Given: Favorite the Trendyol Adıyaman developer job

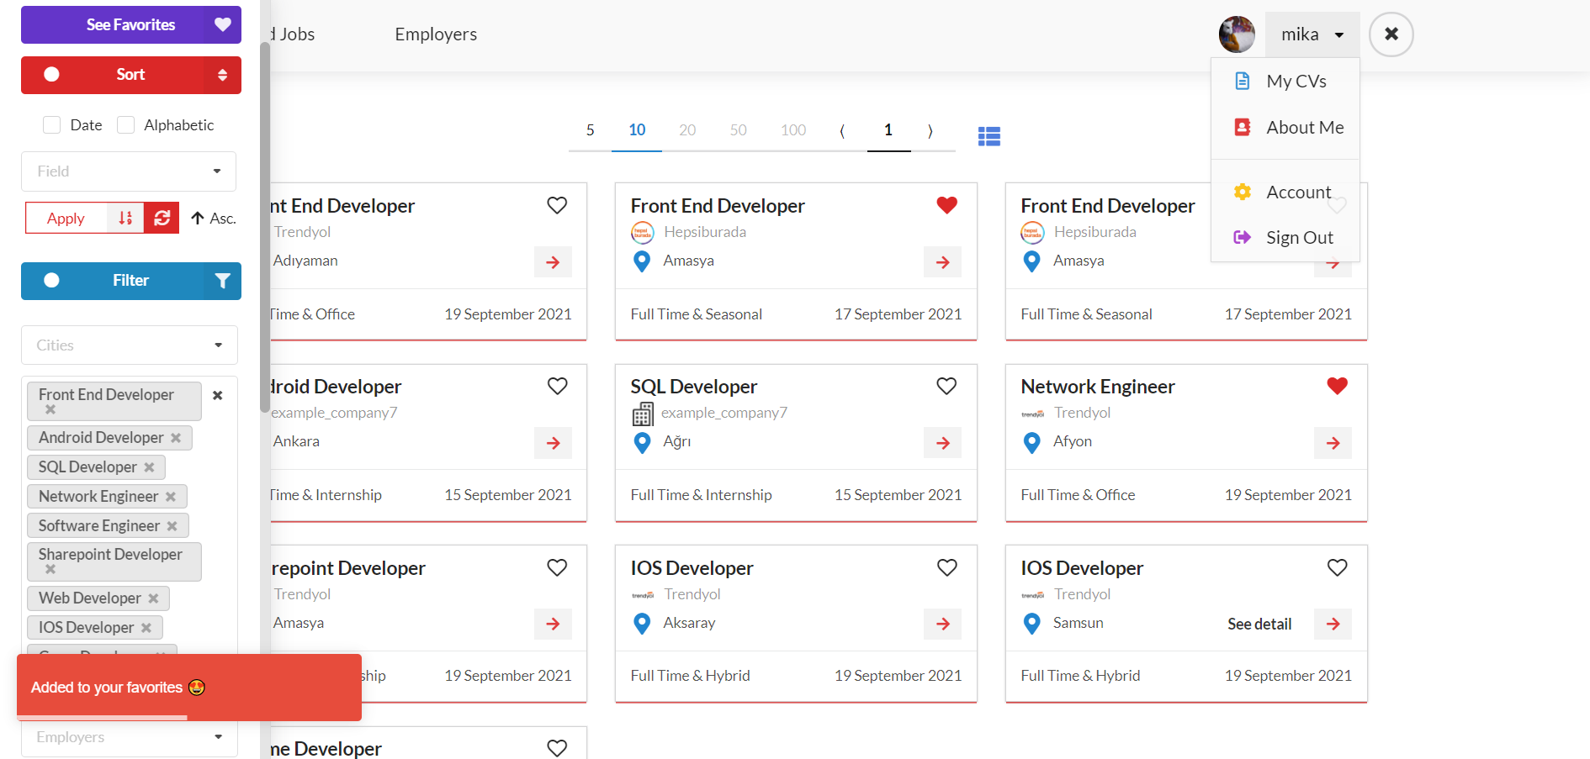Looking at the screenshot, I should coord(557,205).
